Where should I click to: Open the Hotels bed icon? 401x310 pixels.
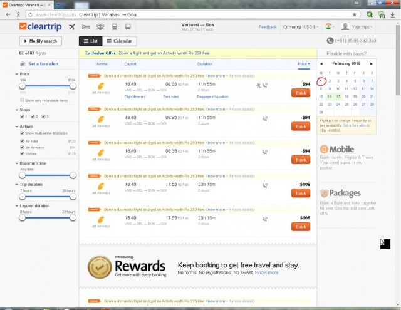click(86, 27)
